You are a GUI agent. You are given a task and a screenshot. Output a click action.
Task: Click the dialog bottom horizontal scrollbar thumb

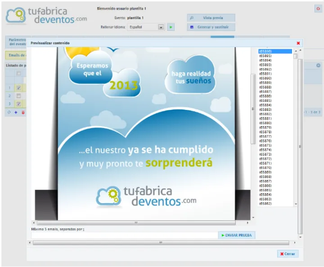(161, 243)
